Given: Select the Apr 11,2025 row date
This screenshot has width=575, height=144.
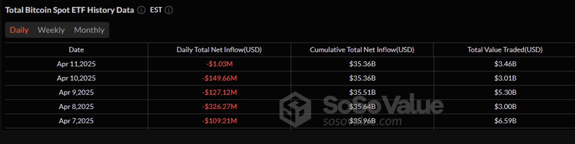Looking at the screenshot, I should 76,64.
